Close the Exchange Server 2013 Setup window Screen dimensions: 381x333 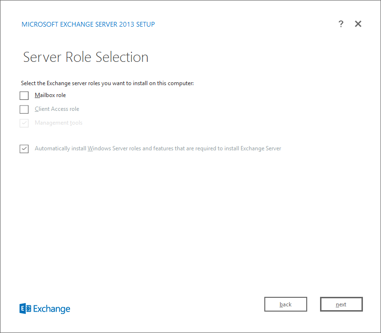(358, 24)
